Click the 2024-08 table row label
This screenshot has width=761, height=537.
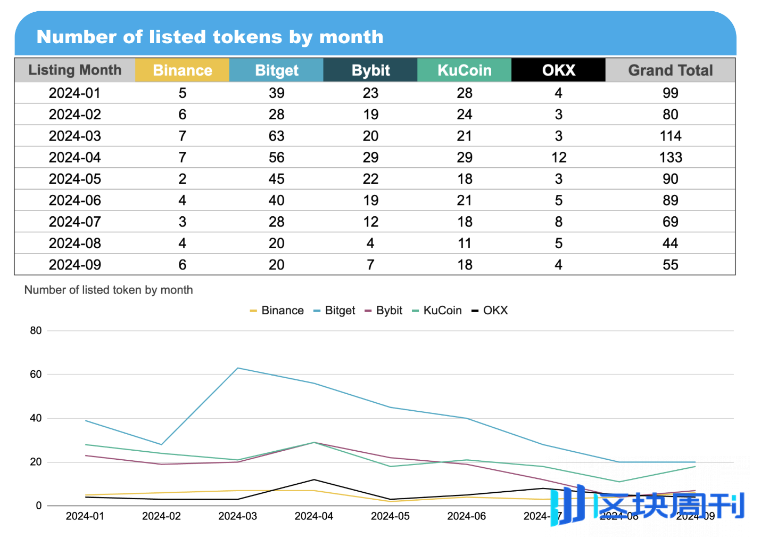75,243
